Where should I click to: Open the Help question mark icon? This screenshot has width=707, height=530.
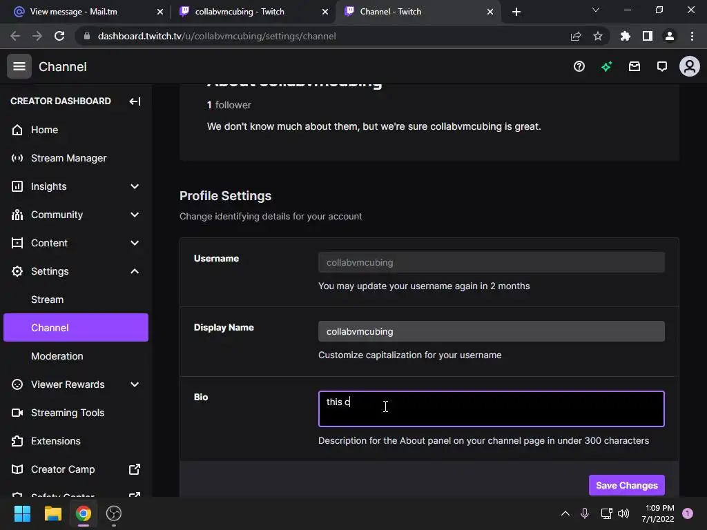point(579,67)
